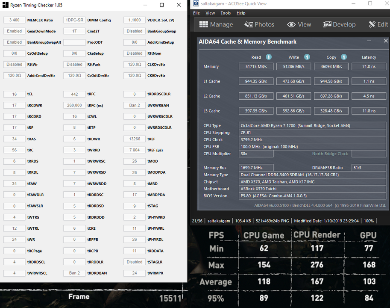The height and width of the screenshot is (308, 390).
Task: Click the CPU Type OctalCore AMD Ryzen field
Action: pyautogui.click(x=312, y=125)
